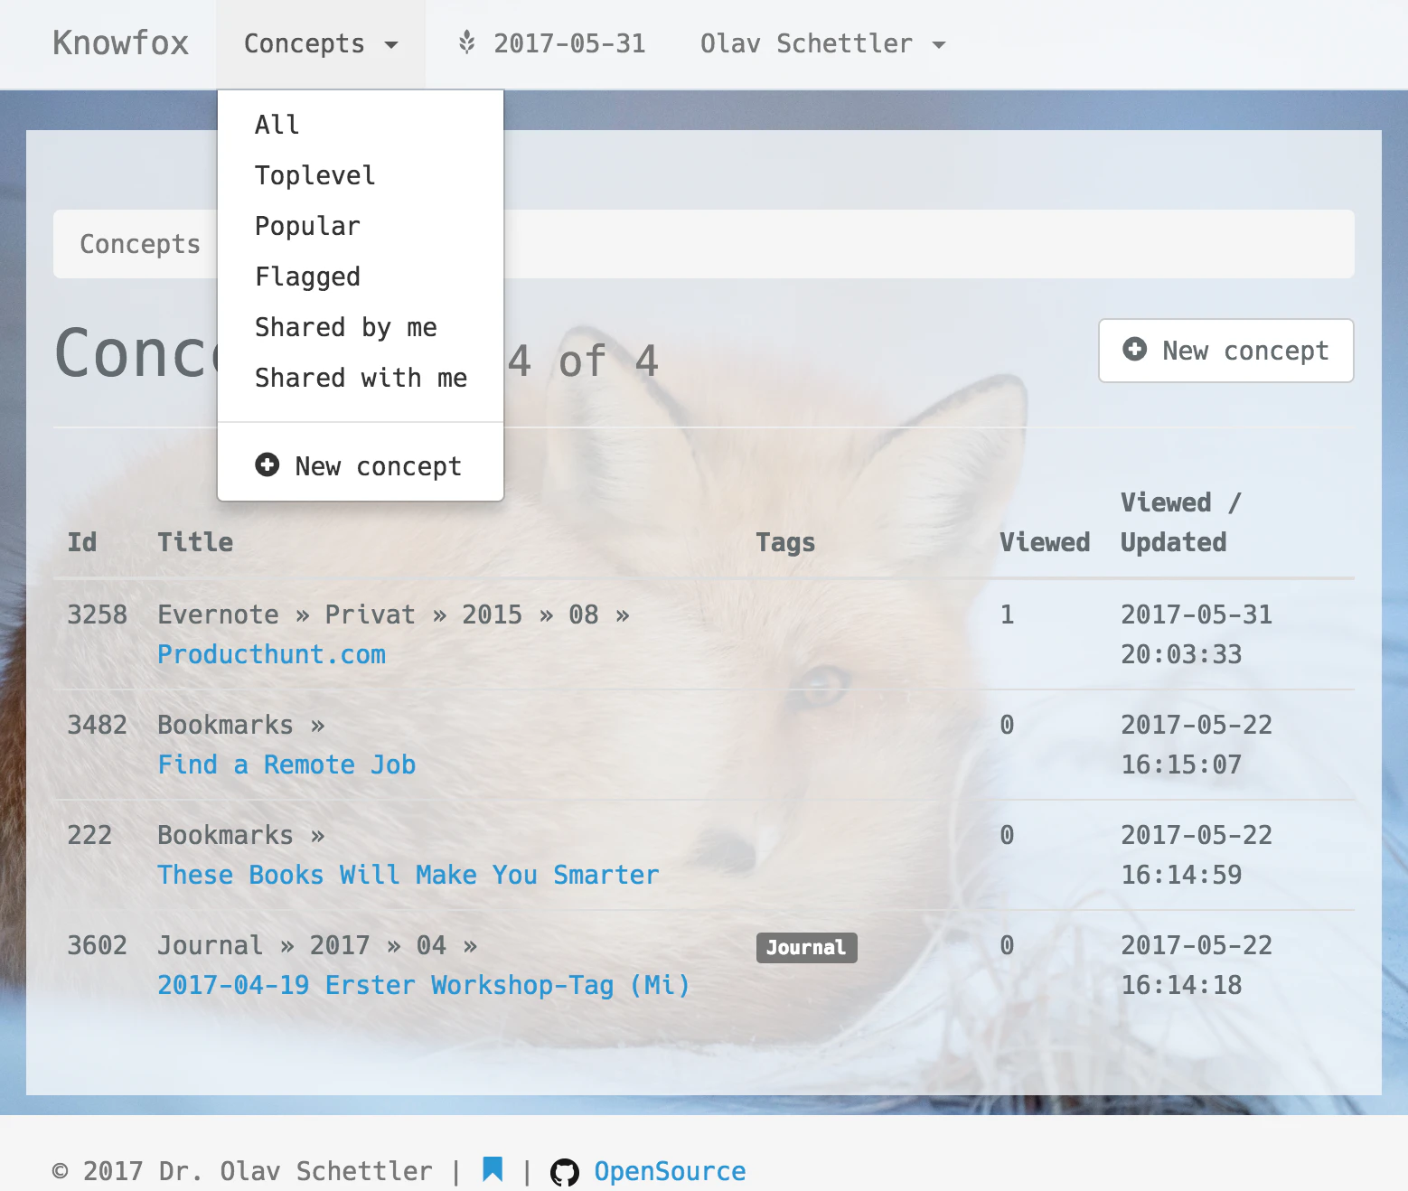Viewport: 1408px width, 1191px height.
Task: Select All from the Concepts menu
Action: [x=276, y=125]
